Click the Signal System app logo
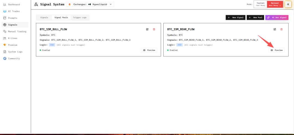This screenshot has height=135, width=294. [x=36, y=4]
